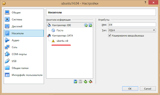Click the Носители disk icon
Screen dimensions: 160x95
7,33
